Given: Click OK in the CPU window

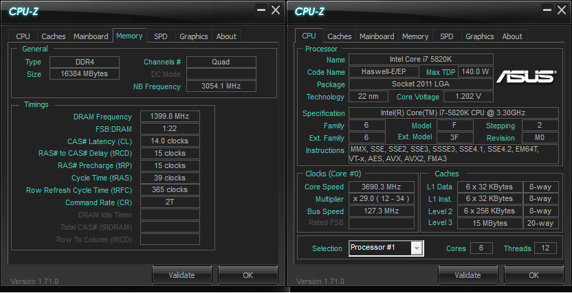Looking at the screenshot, I should [x=534, y=275].
